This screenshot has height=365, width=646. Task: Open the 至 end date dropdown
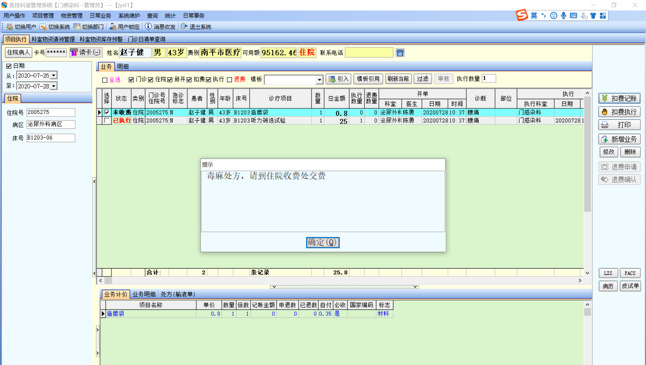(x=54, y=86)
